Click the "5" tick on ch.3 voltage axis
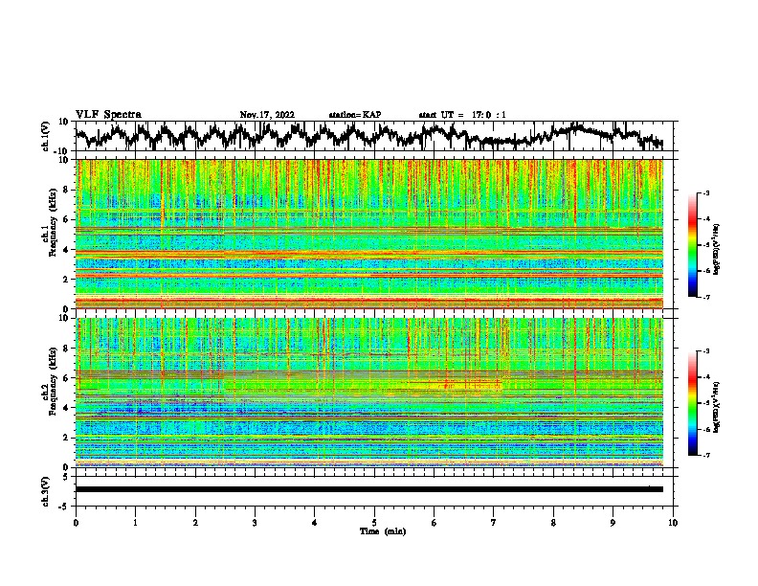This screenshot has height=586, width=758. (x=66, y=477)
